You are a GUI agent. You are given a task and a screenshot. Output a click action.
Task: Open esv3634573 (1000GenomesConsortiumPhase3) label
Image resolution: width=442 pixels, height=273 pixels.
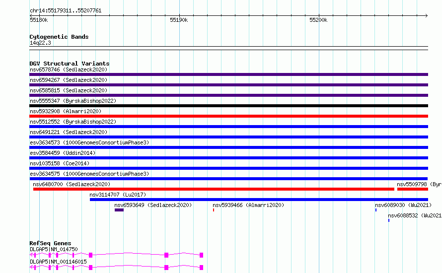(x=89, y=142)
